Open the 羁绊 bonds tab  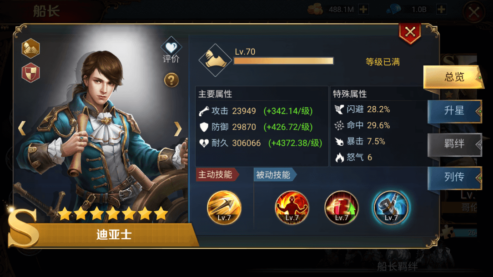click(x=455, y=144)
